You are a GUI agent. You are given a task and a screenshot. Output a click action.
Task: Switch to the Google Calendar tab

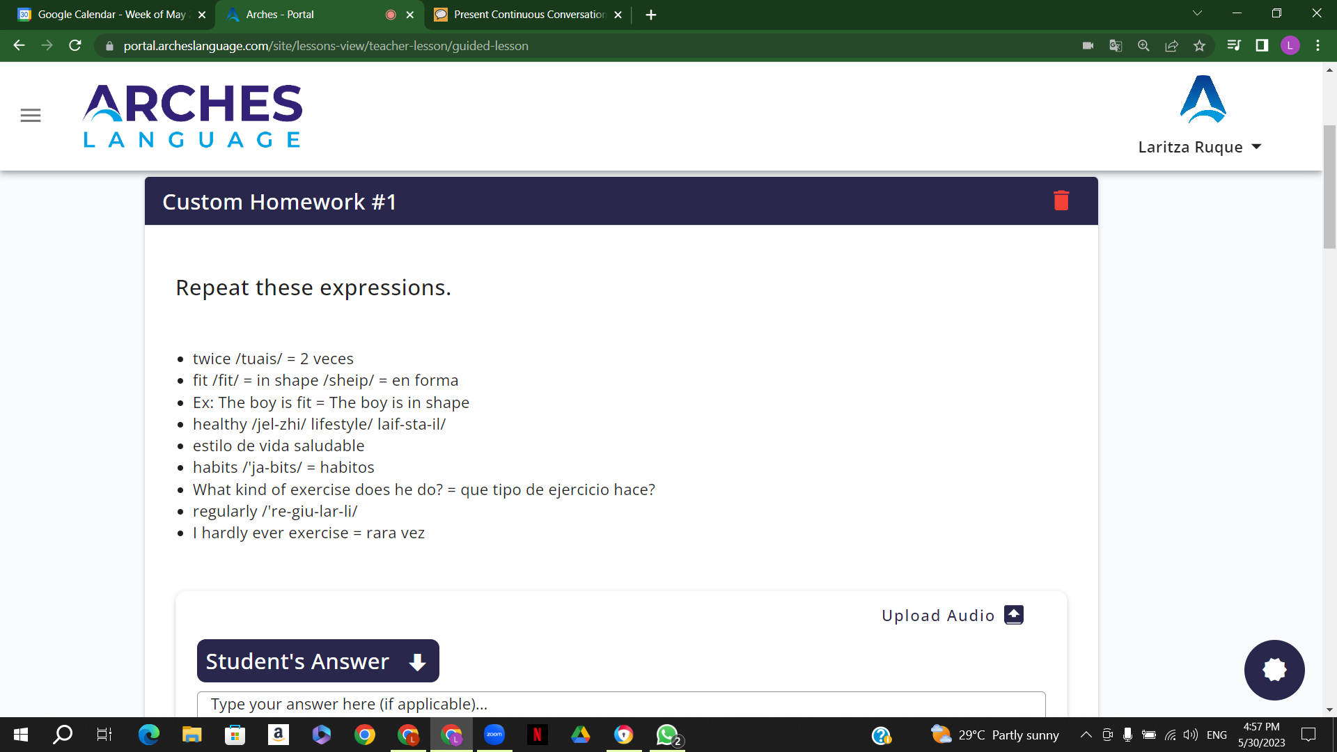pyautogui.click(x=111, y=15)
